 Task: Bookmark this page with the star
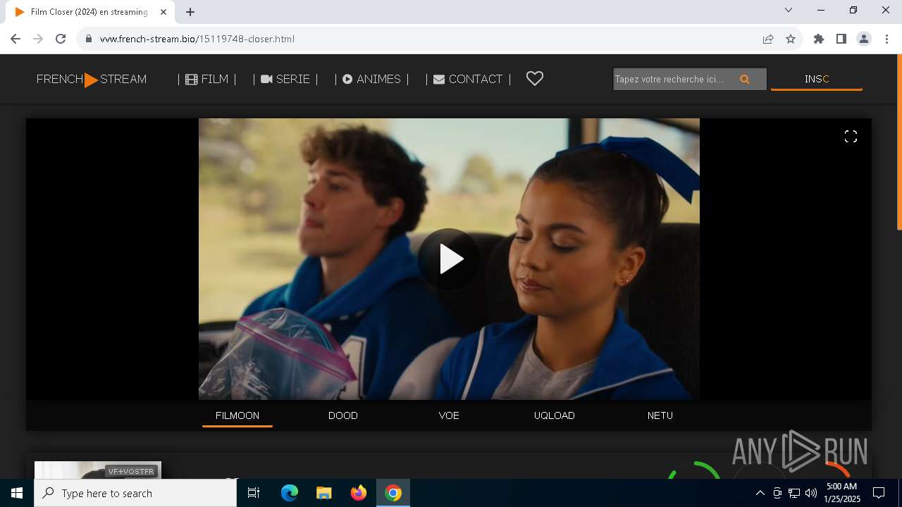pos(791,39)
